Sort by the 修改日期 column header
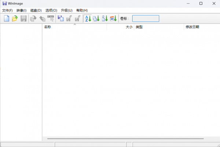The height and width of the screenshot is (147, 220). pyautogui.click(x=202, y=27)
